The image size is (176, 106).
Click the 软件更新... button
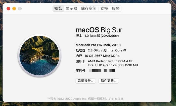pos(109,81)
